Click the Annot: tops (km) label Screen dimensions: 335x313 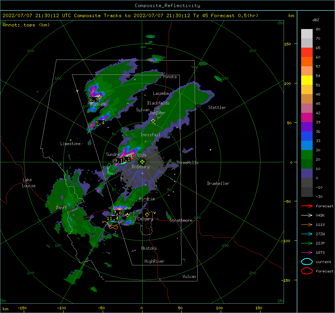[x=26, y=25]
